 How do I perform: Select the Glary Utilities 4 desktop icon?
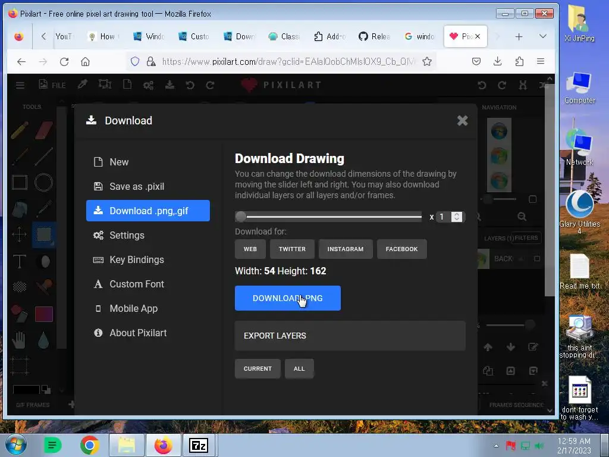(579, 212)
